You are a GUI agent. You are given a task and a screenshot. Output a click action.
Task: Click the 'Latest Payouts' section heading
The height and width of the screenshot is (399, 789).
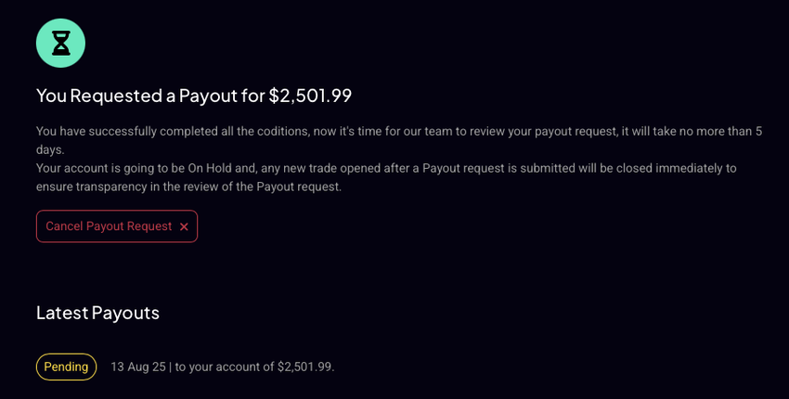coord(97,312)
